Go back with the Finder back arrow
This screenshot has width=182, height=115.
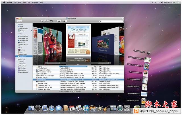18,21
